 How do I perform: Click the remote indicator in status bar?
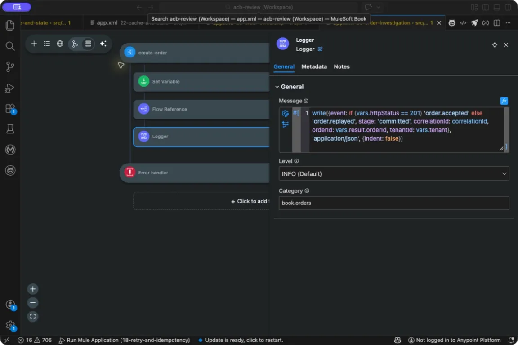[x=7, y=340]
